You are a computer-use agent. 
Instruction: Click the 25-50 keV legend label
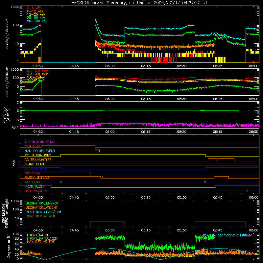tap(36, 18)
